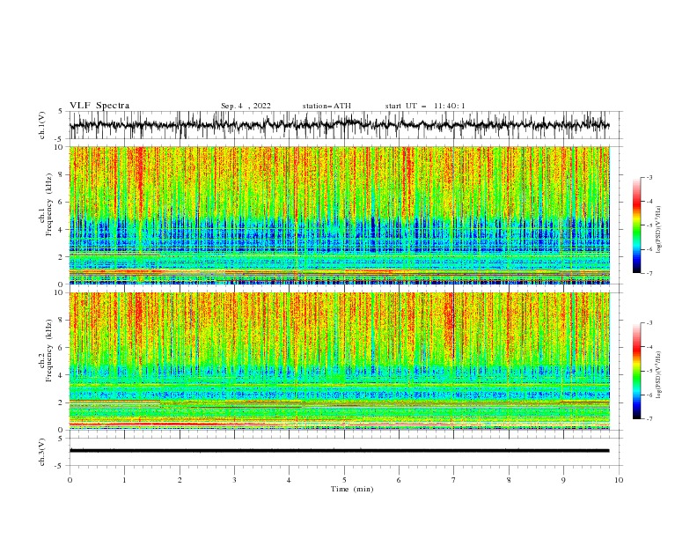The width and height of the screenshot is (697, 539).
Task: Click the '-3' value on ch.1 colorbar
Action: click(649, 177)
